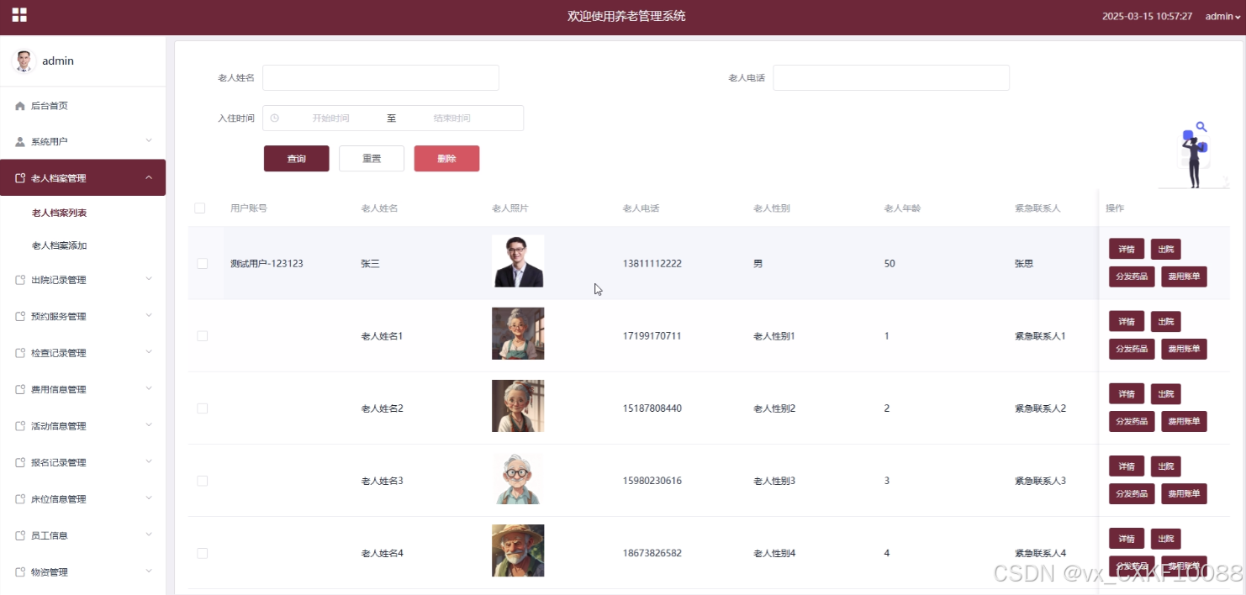This screenshot has height=595, width=1246.
Task: Expand the 费用信息管理 chevron
Action: pos(149,389)
